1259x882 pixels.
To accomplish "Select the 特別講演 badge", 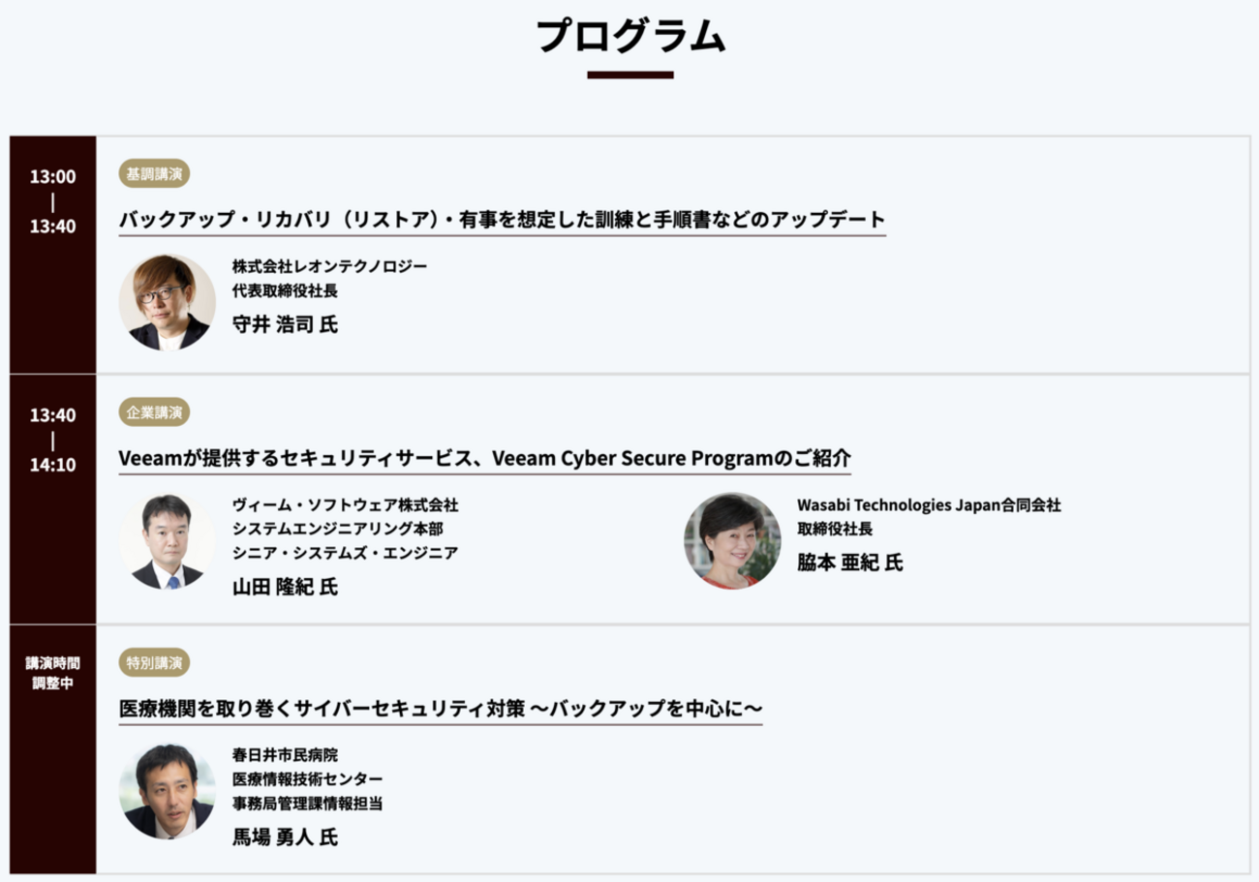I will [x=154, y=662].
